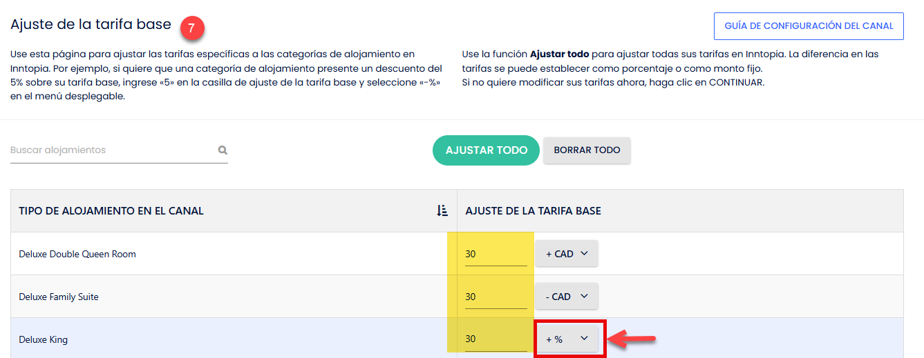The height and width of the screenshot is (358, 924).
Task: Focus the Buscar alojamientos search field
Action: point(111,150)
